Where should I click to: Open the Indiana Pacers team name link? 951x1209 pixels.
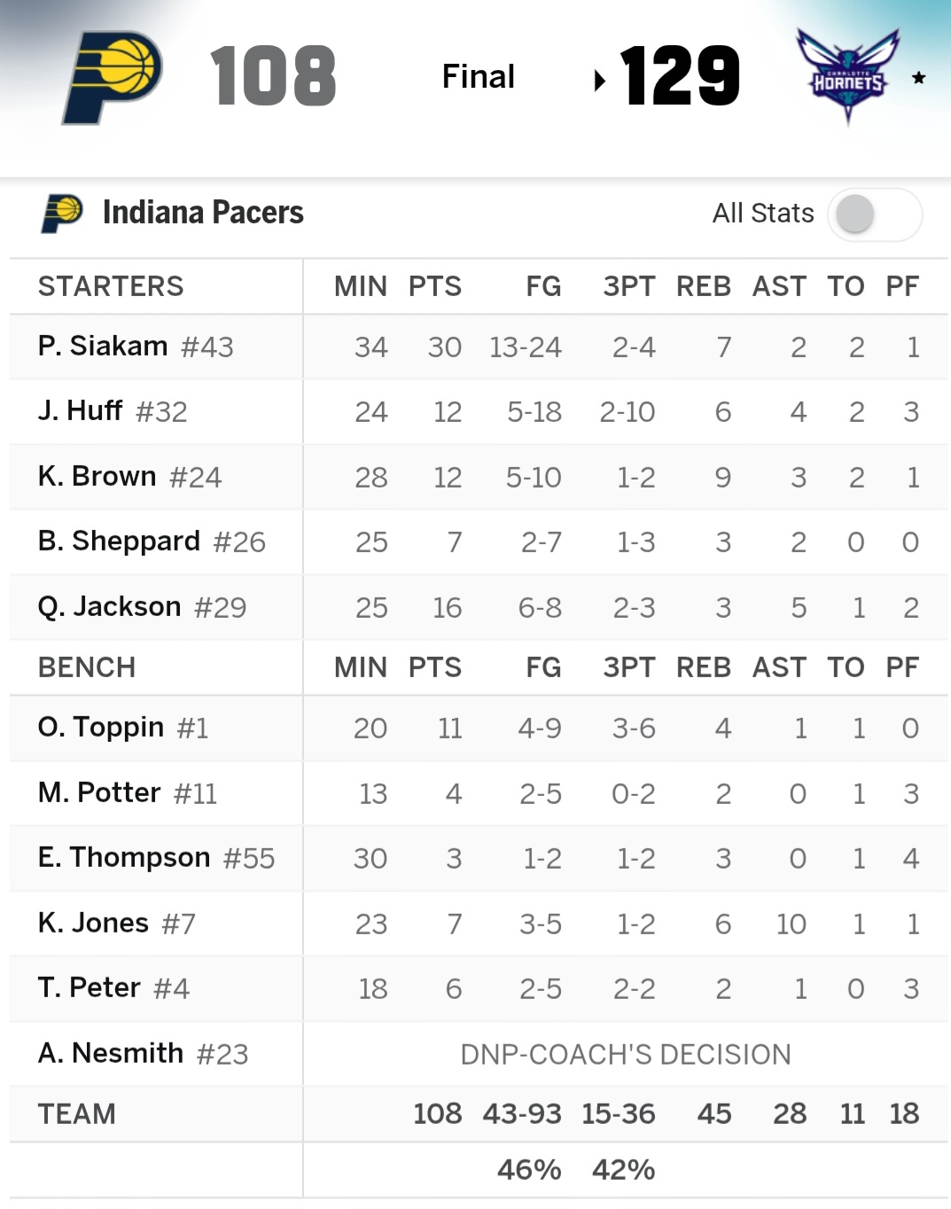point(203,213)
